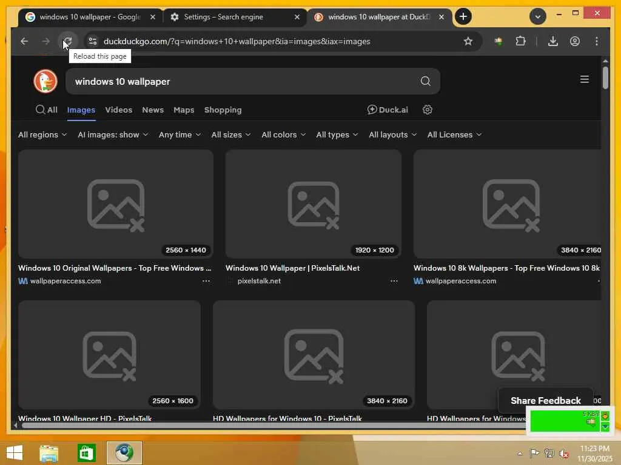The height and width of the screenshot is (465, 621).
Task: Click the DuckDuckGo duck logo
Action: coord(45,82)
